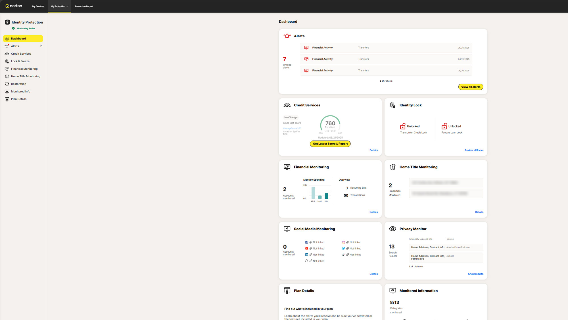
Task: Toggle the TransUnion Credit Lock
Action: point(403,126)
